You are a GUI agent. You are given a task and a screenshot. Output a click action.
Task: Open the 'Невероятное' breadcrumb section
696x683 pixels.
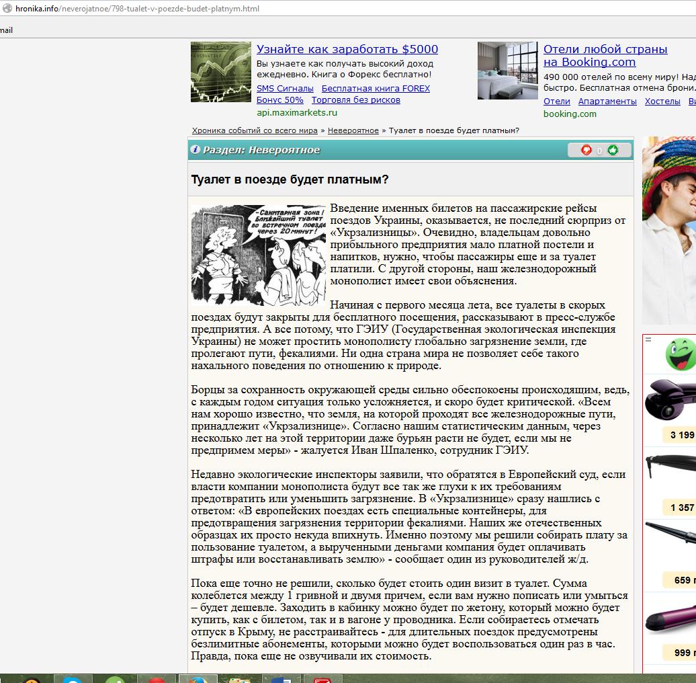pyautogui.click(x=353, y=130)
